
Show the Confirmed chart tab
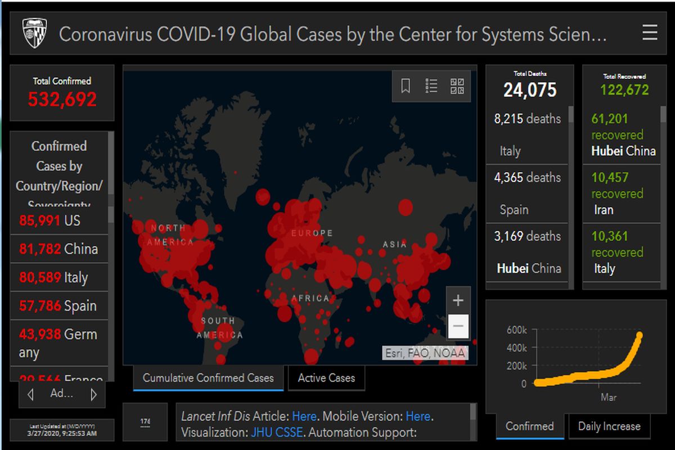(x=529, y=426)
